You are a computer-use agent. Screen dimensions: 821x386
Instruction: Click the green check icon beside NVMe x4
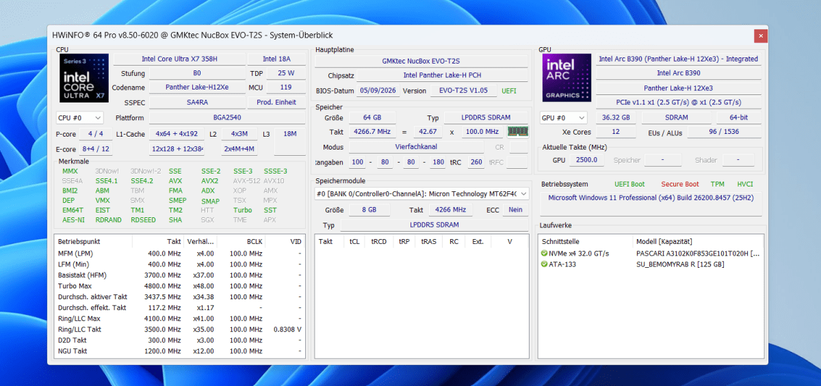pyautogui.click(x=544, y=253)
